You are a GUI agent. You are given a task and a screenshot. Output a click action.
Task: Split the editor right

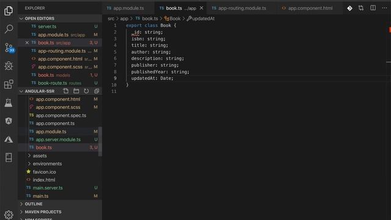pos(373,8)
